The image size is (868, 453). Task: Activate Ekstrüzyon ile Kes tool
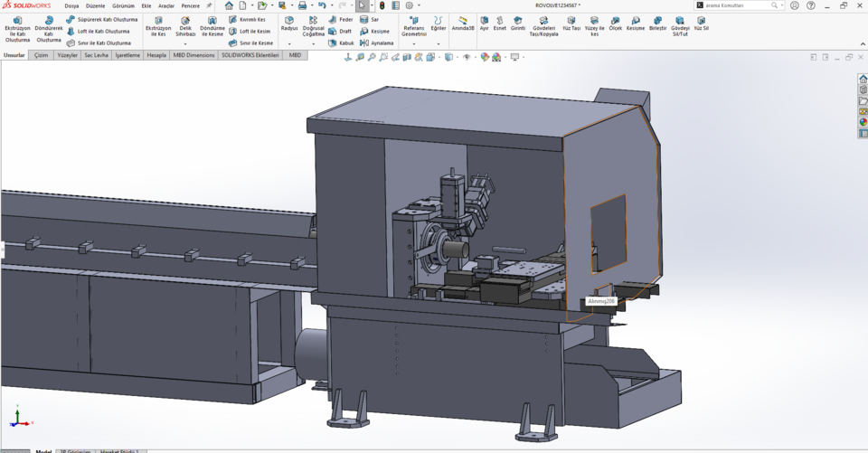(158, 26)
